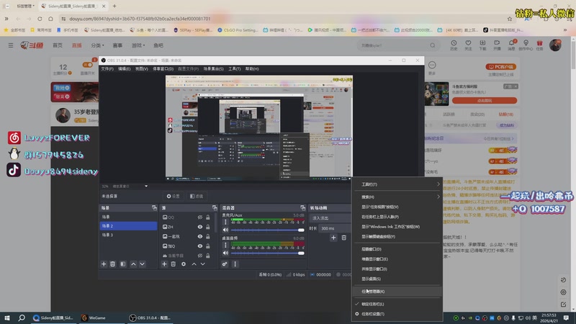The width and height of the screenshot is (576, 324).
Task: Open Douyu download icon
Action: tap(482, 45)
